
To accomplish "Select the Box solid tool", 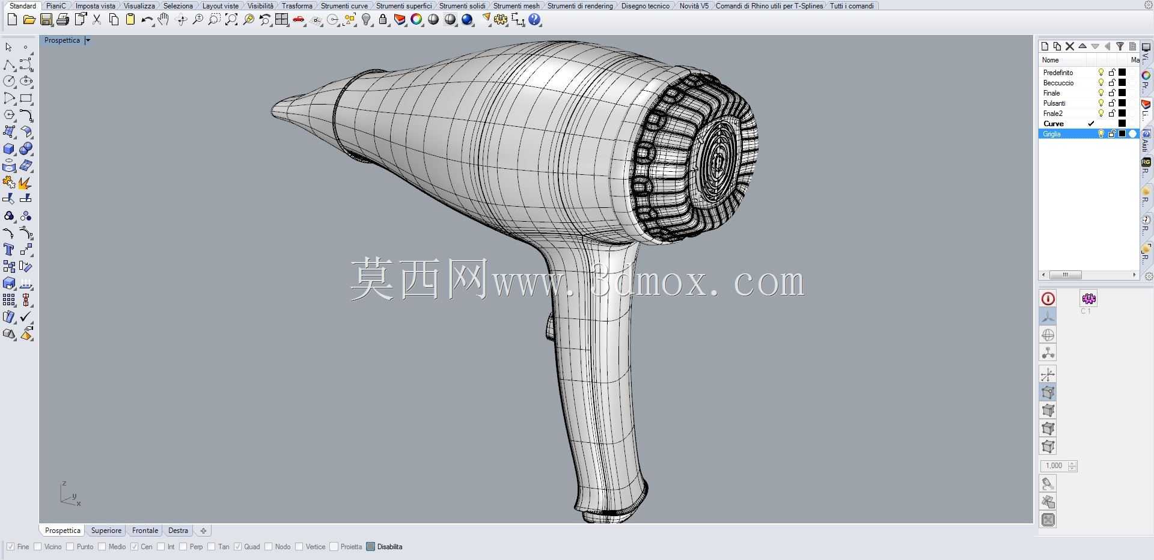I will 9,148.
